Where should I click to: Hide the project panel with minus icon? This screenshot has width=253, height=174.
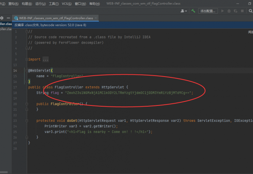coord(9,18)
